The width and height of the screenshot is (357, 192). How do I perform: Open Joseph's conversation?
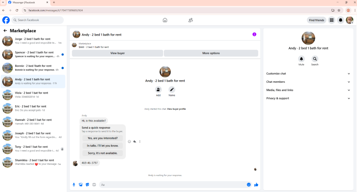(33, 135)
